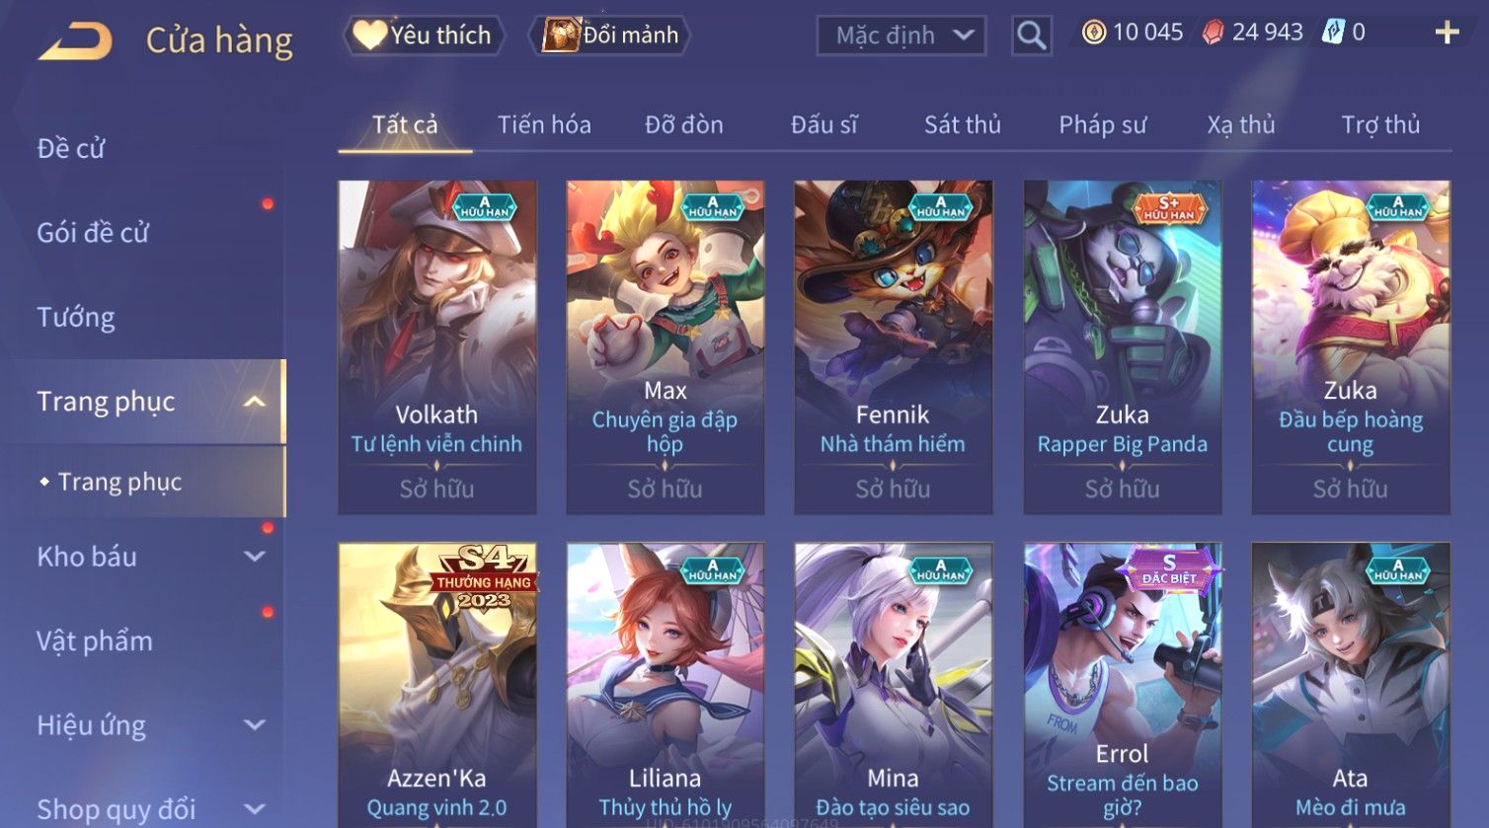Click the golden back arrow icon
This screenshot has width=1489, height=828.
[75, 41]
